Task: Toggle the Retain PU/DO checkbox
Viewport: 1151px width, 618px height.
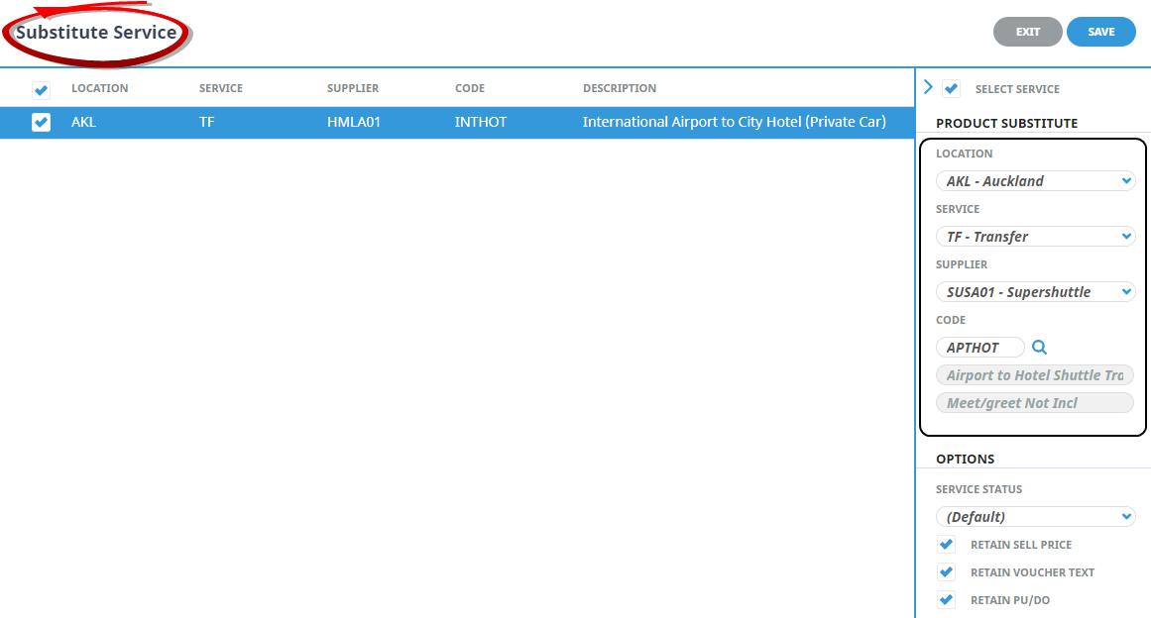Action: [947, 600]
